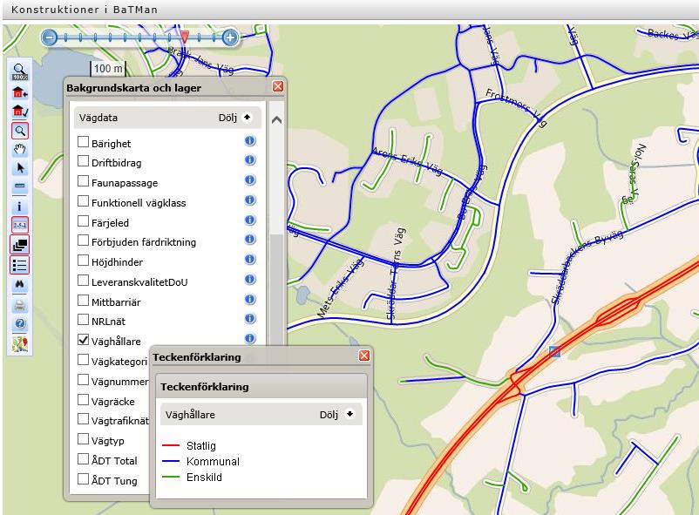Viewport: 699px width, 515px height.
Task: Click the binoculars search icon
Action: pos(20,284)
